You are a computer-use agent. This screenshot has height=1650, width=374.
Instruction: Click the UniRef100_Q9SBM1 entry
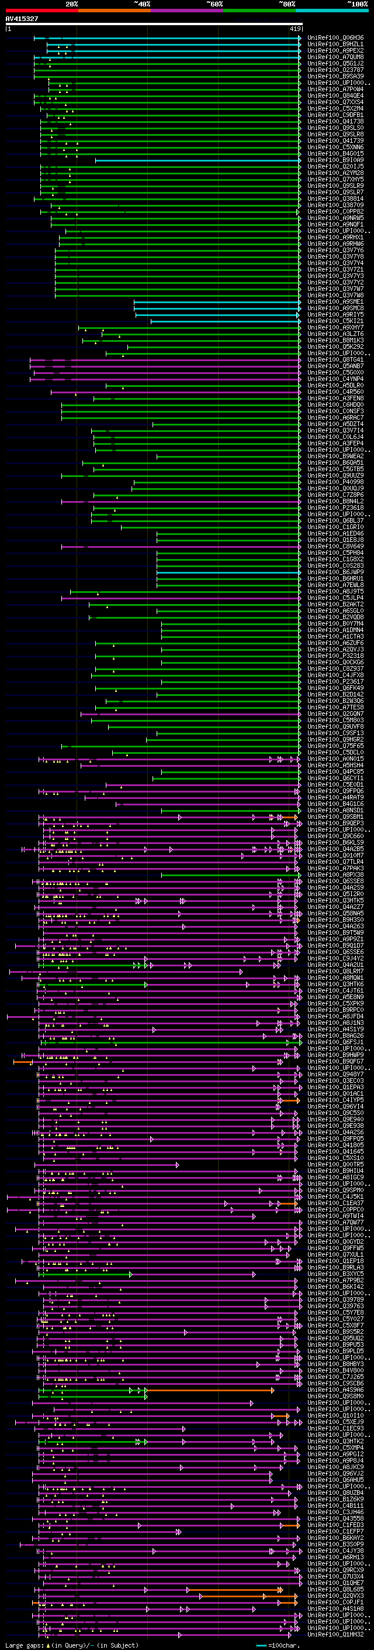[x=335, y=817]
